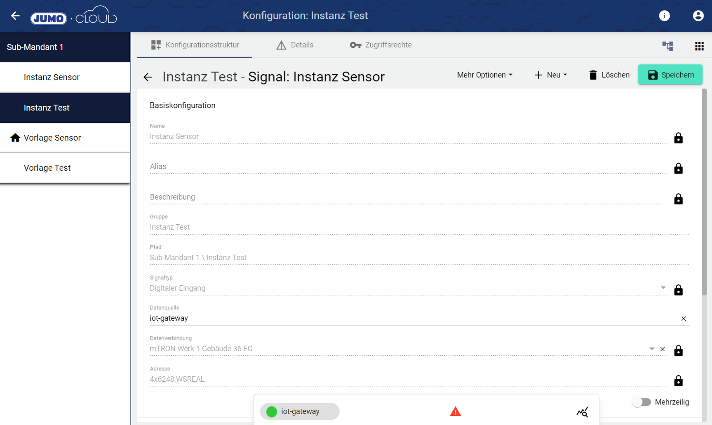
Task: Open the signal chart analysis icon
Action: pos(582,411)
